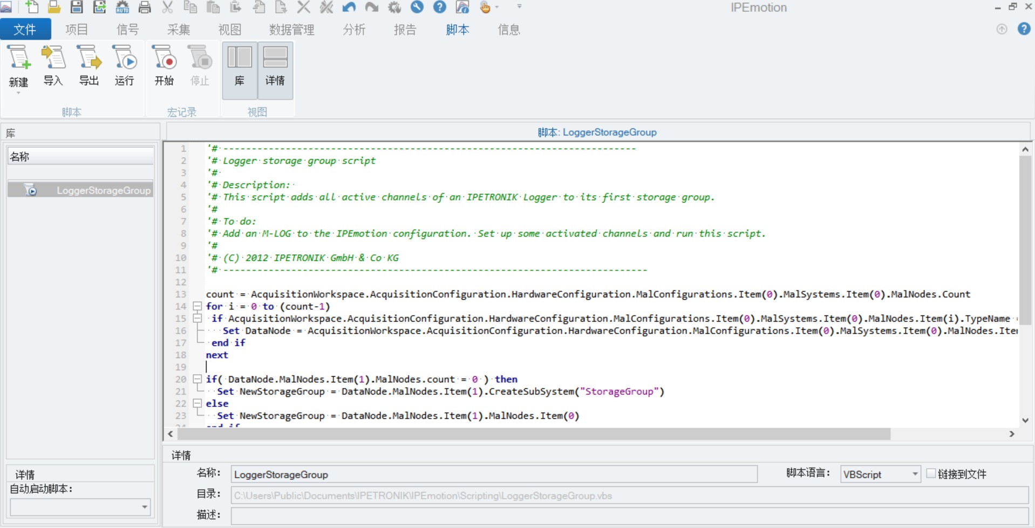Open help via toolbar question mark icon
Image resolution: width=1035 pixels, height=528 pixels.
pos(440,7)
